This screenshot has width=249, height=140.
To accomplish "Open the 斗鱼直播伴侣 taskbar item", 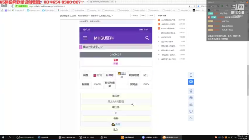I will click(x=128, y=137).
